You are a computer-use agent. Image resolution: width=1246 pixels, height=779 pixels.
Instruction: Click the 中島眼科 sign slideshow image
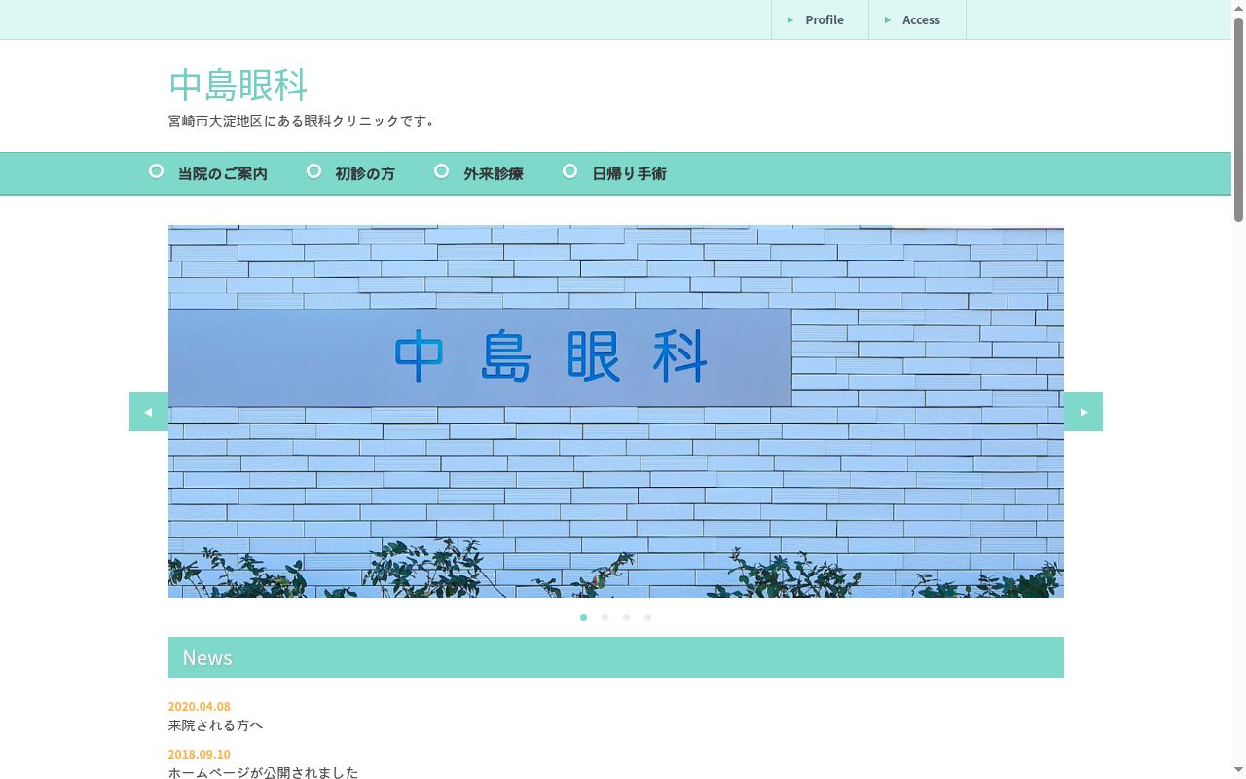click(x=616, y=411)
